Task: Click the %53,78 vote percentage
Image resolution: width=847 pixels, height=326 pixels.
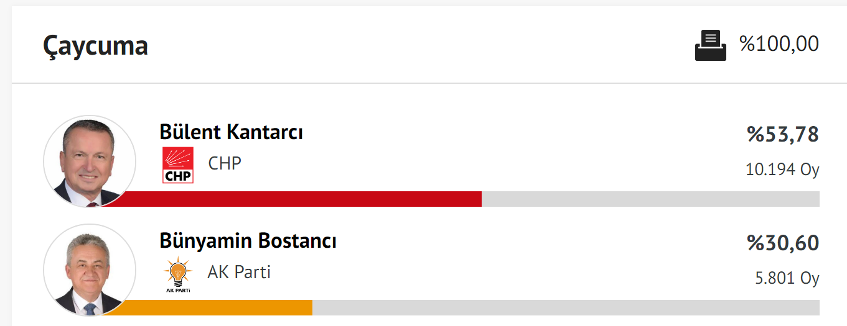Action: 784,135
